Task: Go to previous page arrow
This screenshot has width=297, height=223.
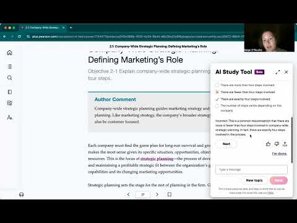Action: point(128,195)
